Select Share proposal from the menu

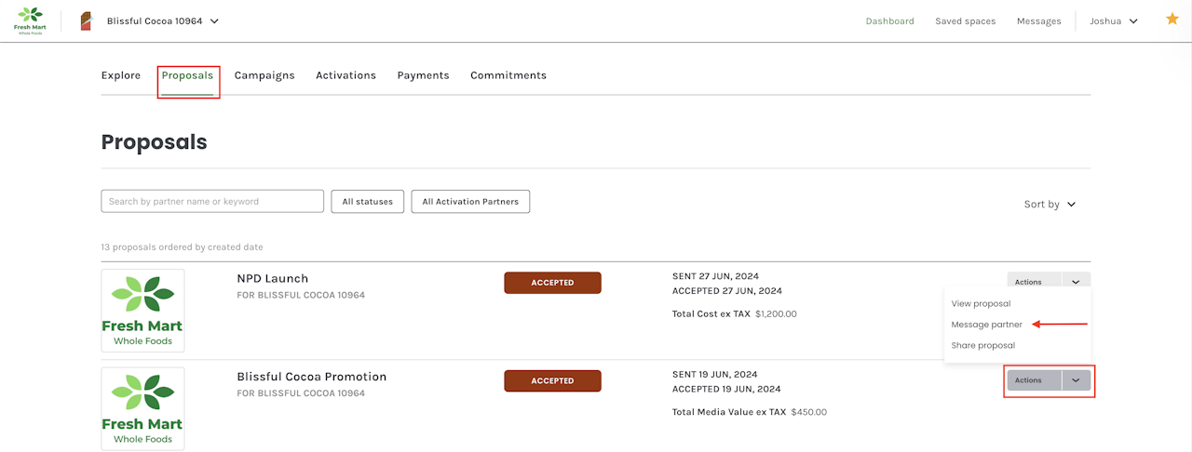[982, 345]
